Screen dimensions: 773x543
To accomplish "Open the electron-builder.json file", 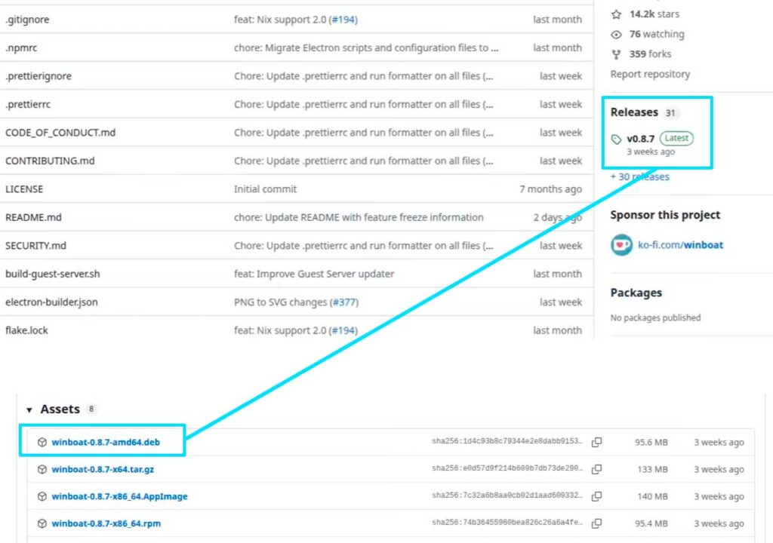I will pos(51,302).
